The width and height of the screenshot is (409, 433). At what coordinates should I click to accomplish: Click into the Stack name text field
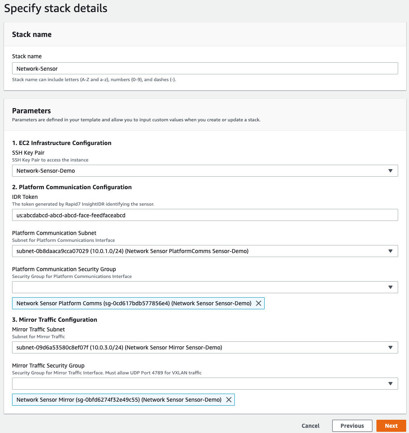204,68
